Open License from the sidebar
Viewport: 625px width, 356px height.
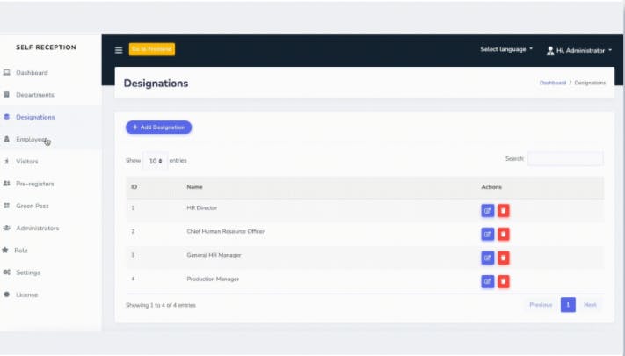pos(26,295)
